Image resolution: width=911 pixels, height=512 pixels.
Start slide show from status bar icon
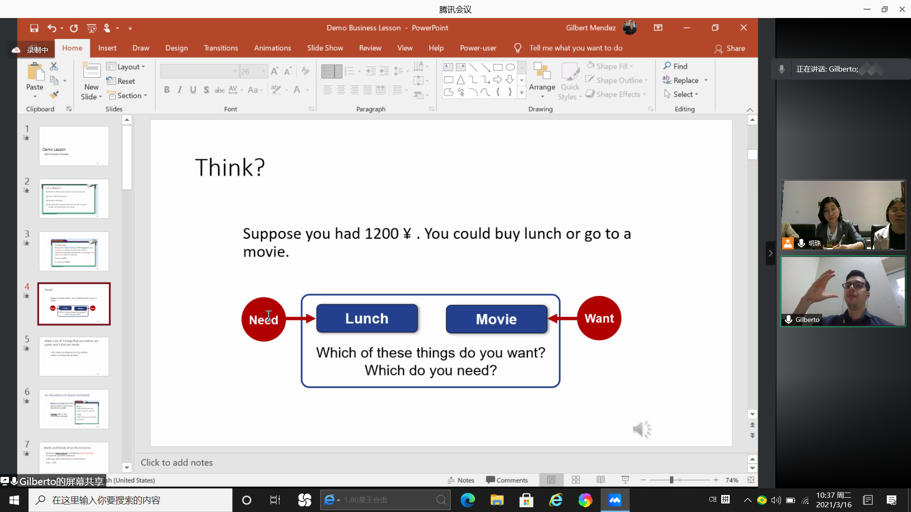click(625, 480)
